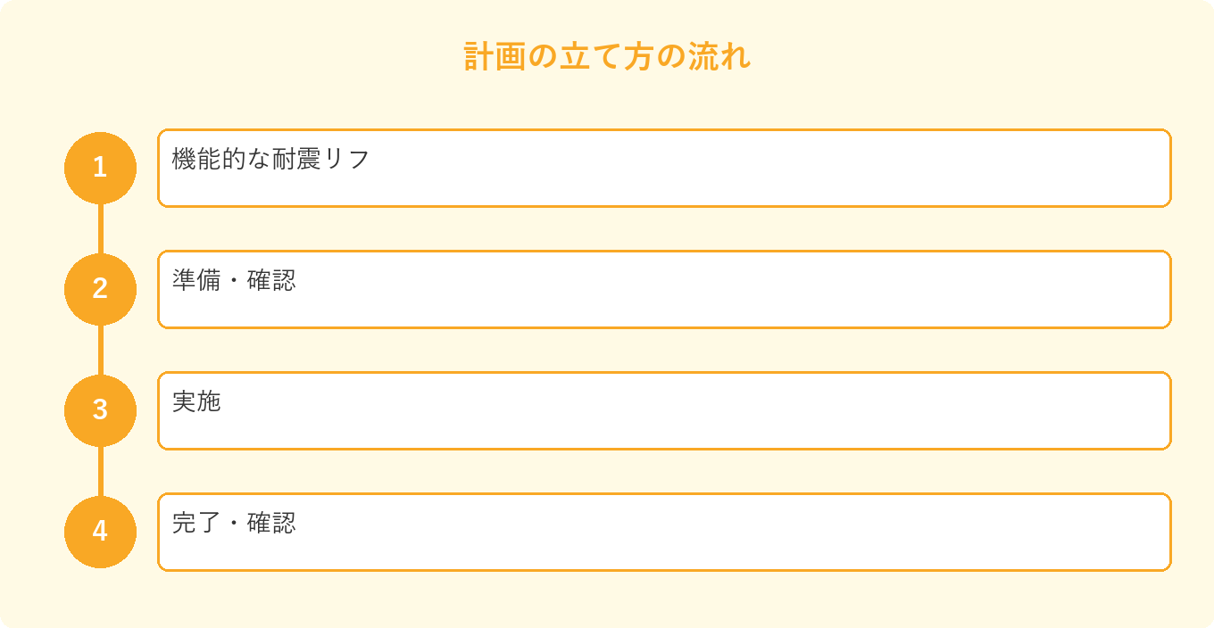Screen dimensions: 1214x628
Task: Click the step 1 number circle
Action: 100,168
